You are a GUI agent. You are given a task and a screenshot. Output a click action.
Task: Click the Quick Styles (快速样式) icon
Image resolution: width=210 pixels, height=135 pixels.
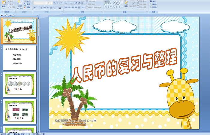133,3
